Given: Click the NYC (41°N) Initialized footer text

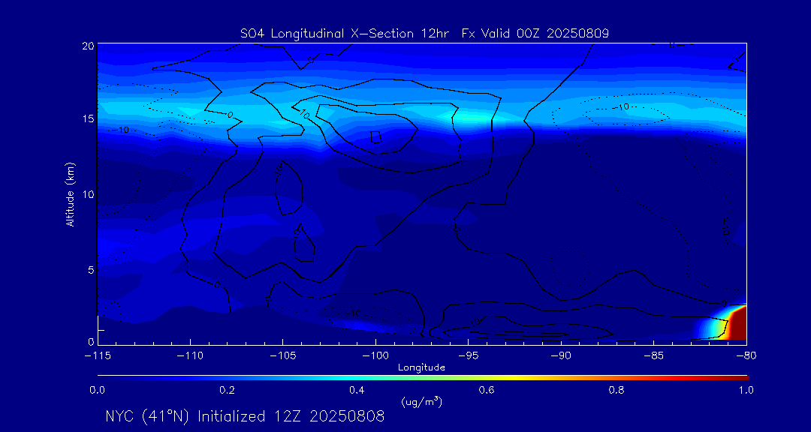Looking at the screenshot, I should (245, 416).
